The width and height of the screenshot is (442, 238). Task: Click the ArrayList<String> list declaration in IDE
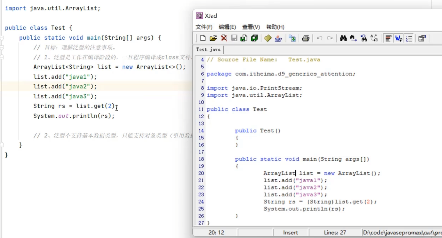click(x=110, y=67)
